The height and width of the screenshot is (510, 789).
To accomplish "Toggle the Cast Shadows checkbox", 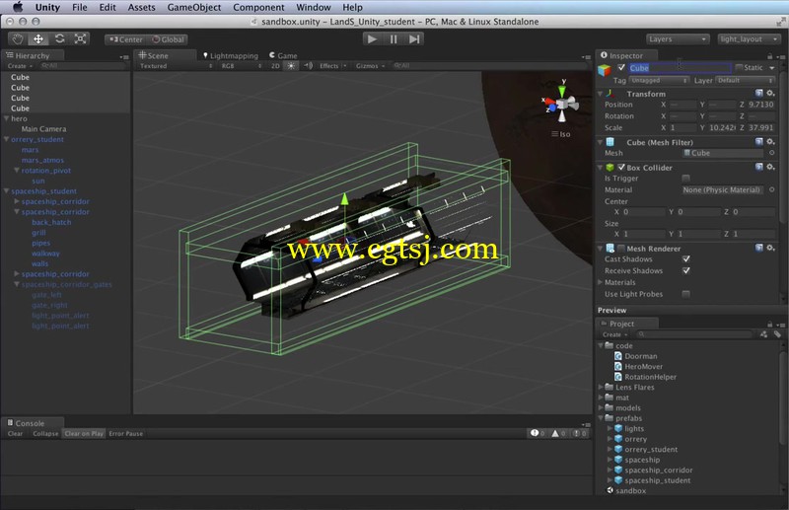I will [685, 258].
